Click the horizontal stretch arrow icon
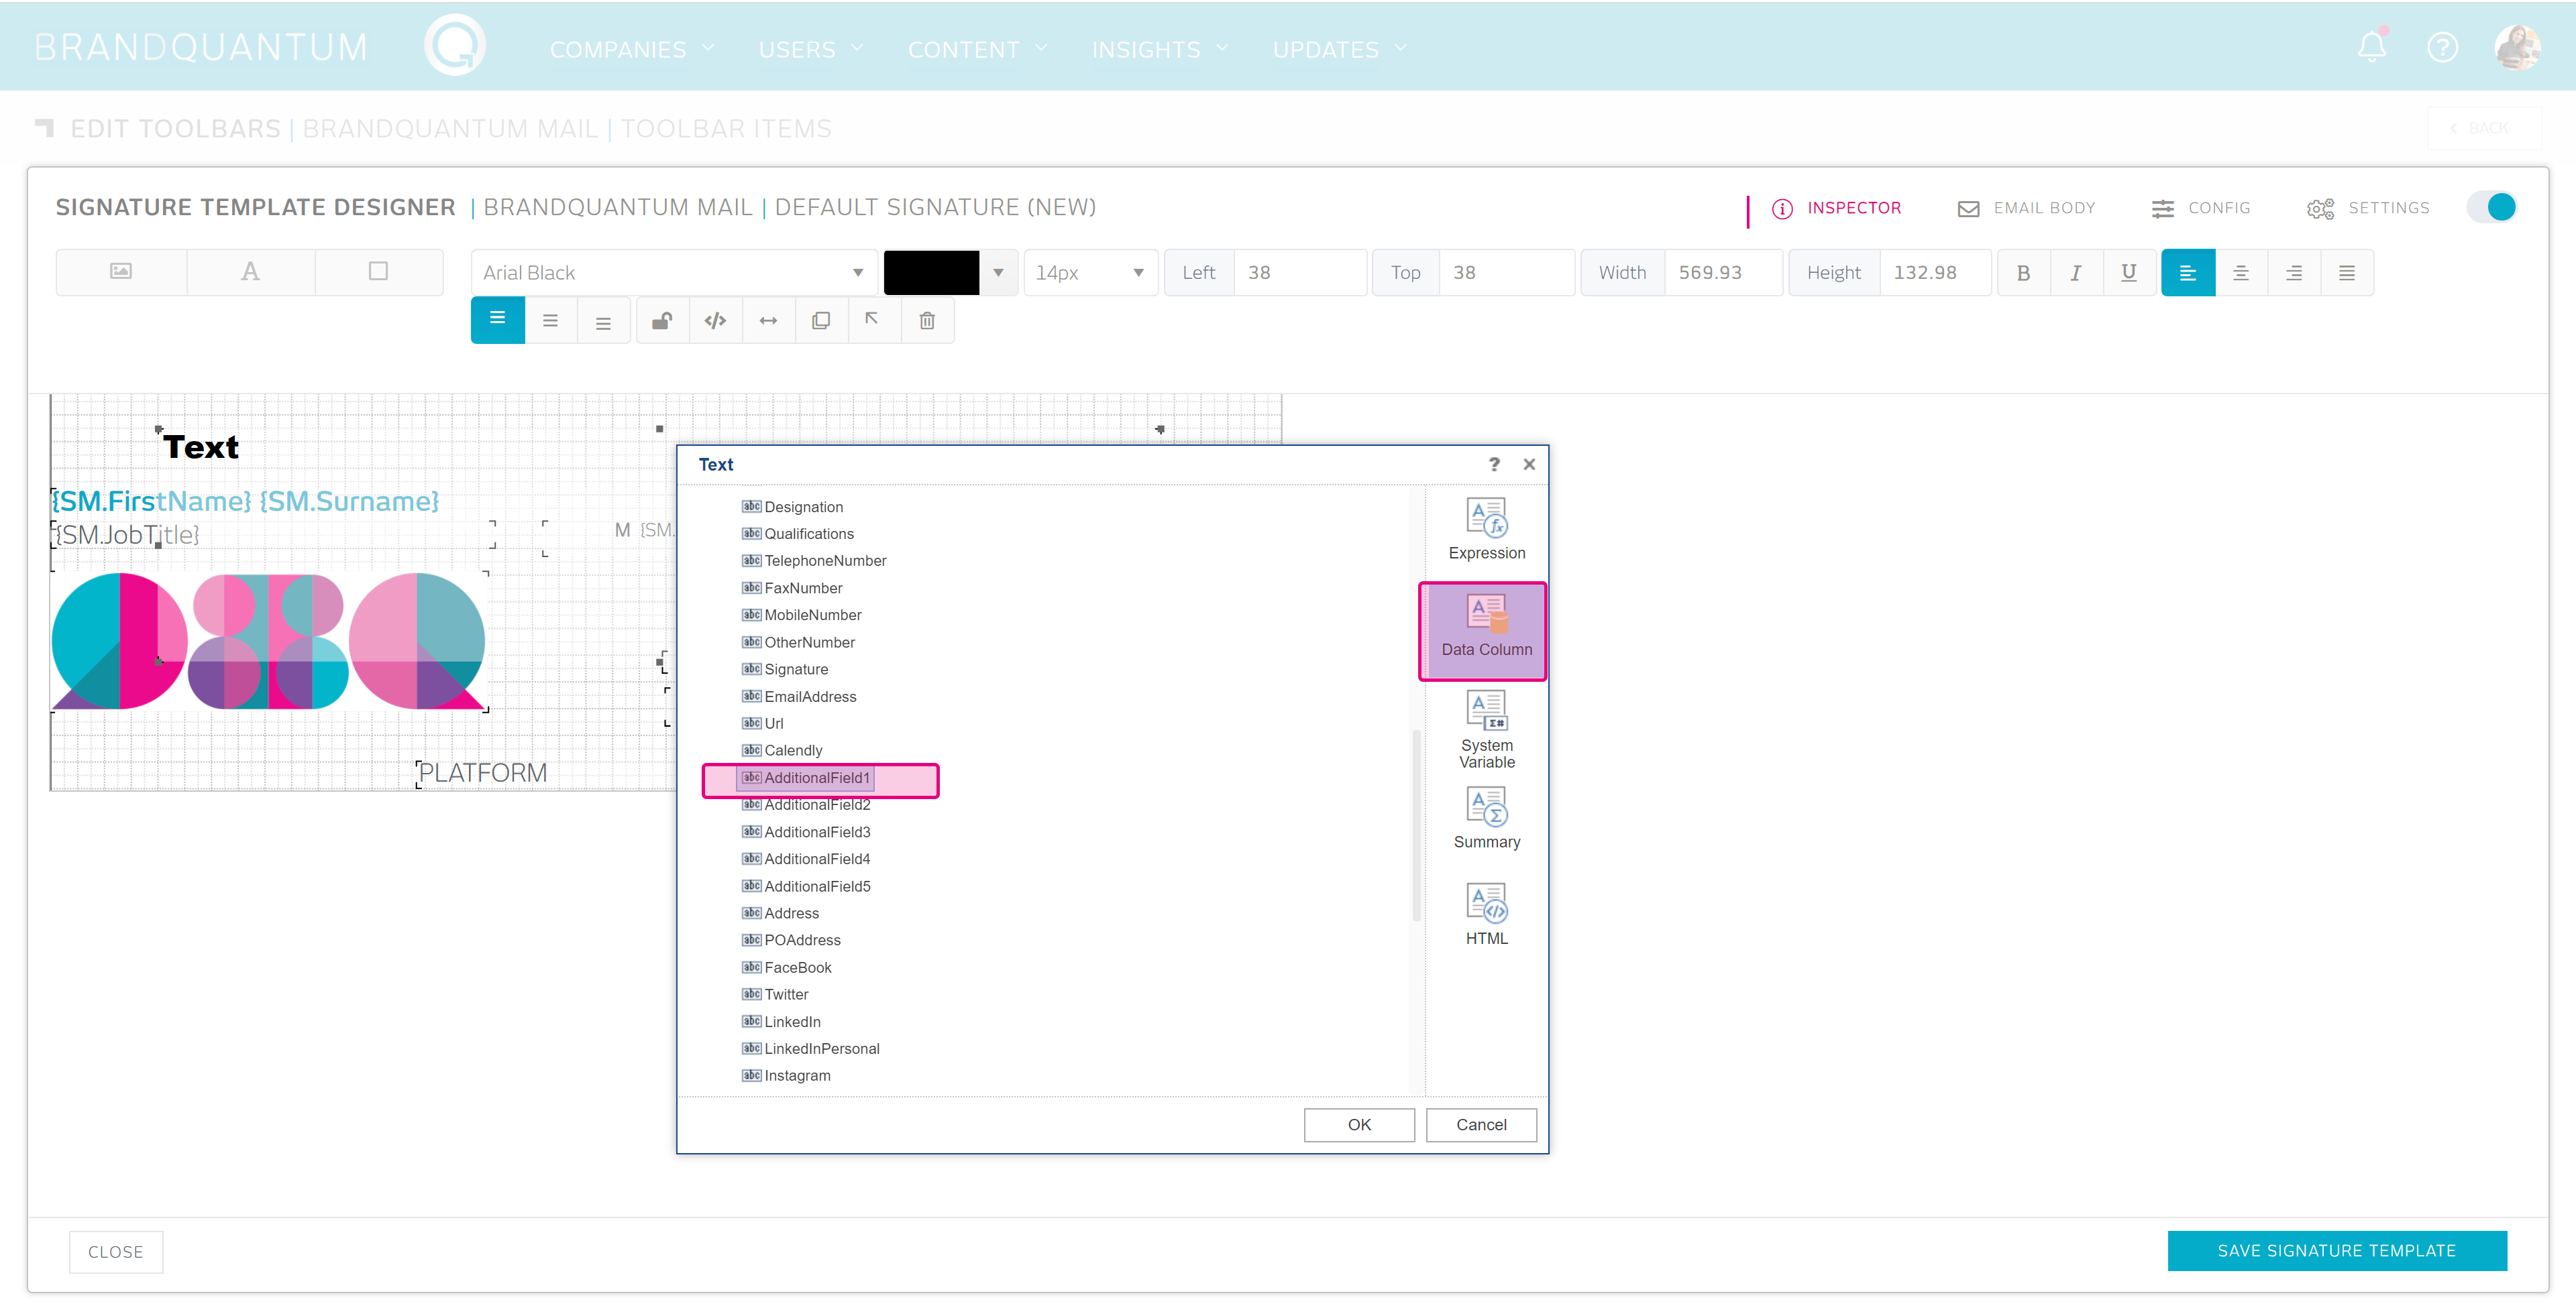 (x=768, y=320)
